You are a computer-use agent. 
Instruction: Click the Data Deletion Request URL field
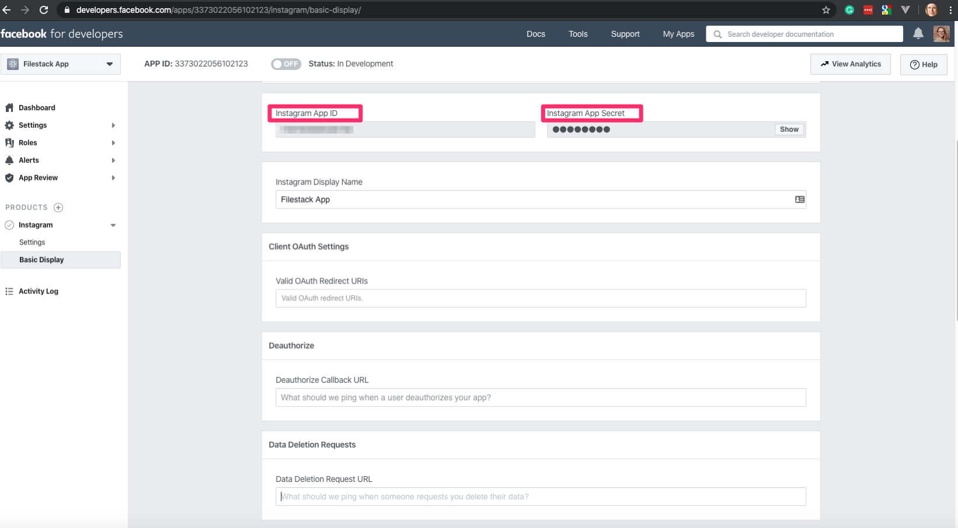pos(541,496)
